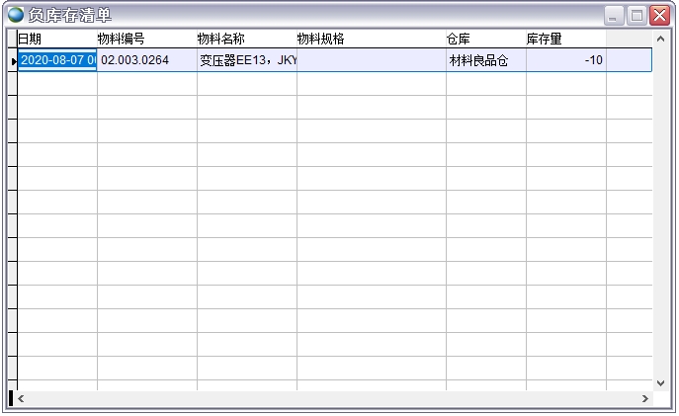Click the horizontal scrollbar left arrow
This screenshot has height=416, width=679.
21,398
